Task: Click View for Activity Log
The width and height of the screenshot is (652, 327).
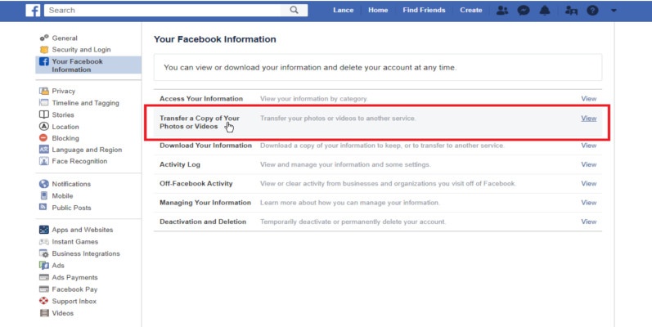Action: 589,164
